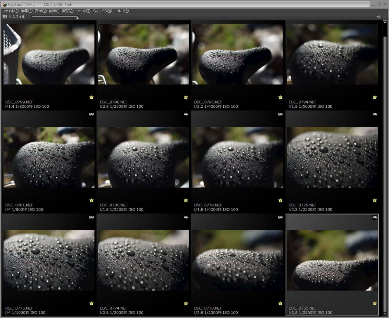Select the DSC_0776.NEF thumbnail image
The width and height of the screenshot is (389, 318).
332,157
